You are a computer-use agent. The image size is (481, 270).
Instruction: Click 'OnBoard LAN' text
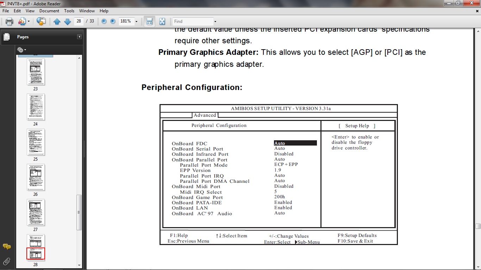(x=190, y=208)
